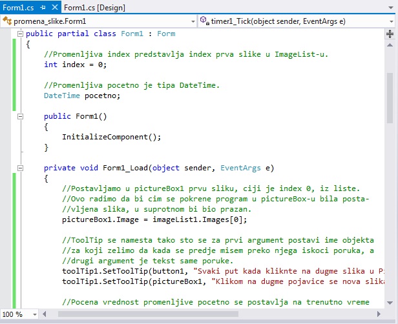Image resolution: width=398 pixels, height=324 pixels.
Task: Close the Form1.cs tab
Action: point(54,7)
